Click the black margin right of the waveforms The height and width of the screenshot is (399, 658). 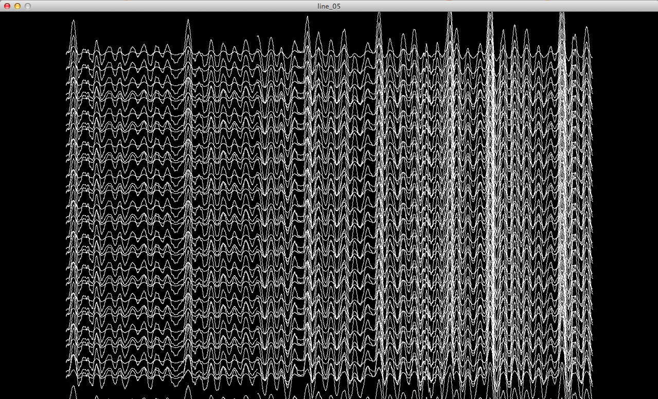coord(625,205)
